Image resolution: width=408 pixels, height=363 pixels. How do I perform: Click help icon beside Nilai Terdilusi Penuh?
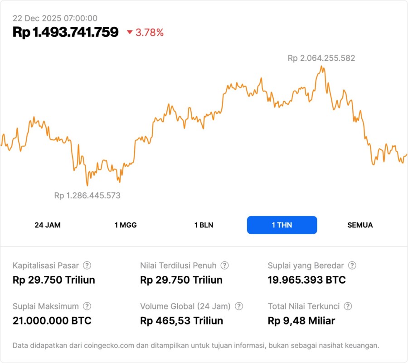[x=224, y=265]
